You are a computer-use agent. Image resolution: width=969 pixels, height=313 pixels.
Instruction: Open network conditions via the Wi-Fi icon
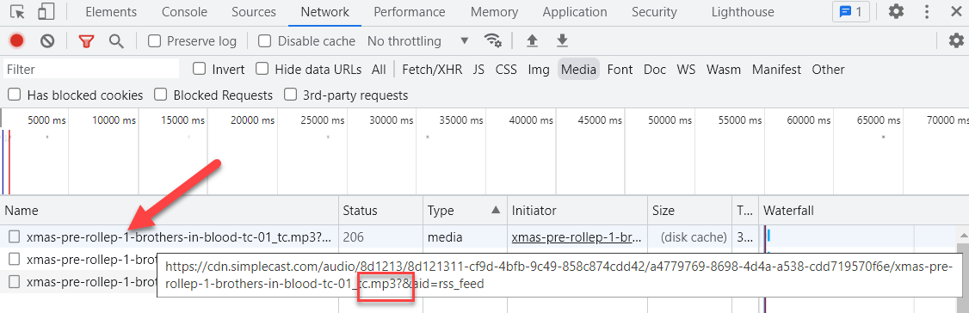[x=492, y=40]
